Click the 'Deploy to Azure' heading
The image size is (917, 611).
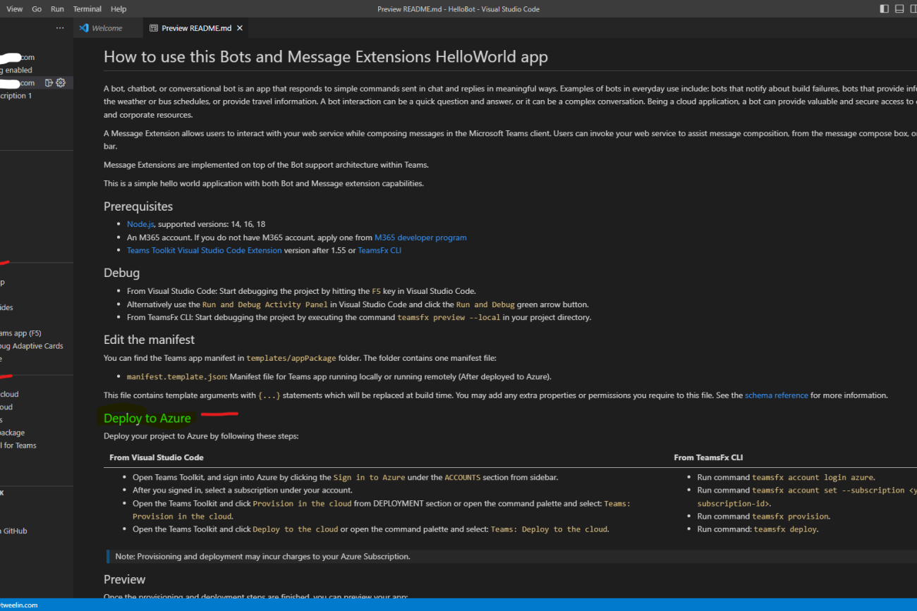click(x=147, y=419)
